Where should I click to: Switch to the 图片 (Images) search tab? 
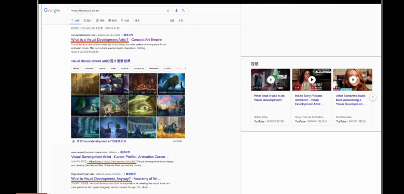coord(88,21)
